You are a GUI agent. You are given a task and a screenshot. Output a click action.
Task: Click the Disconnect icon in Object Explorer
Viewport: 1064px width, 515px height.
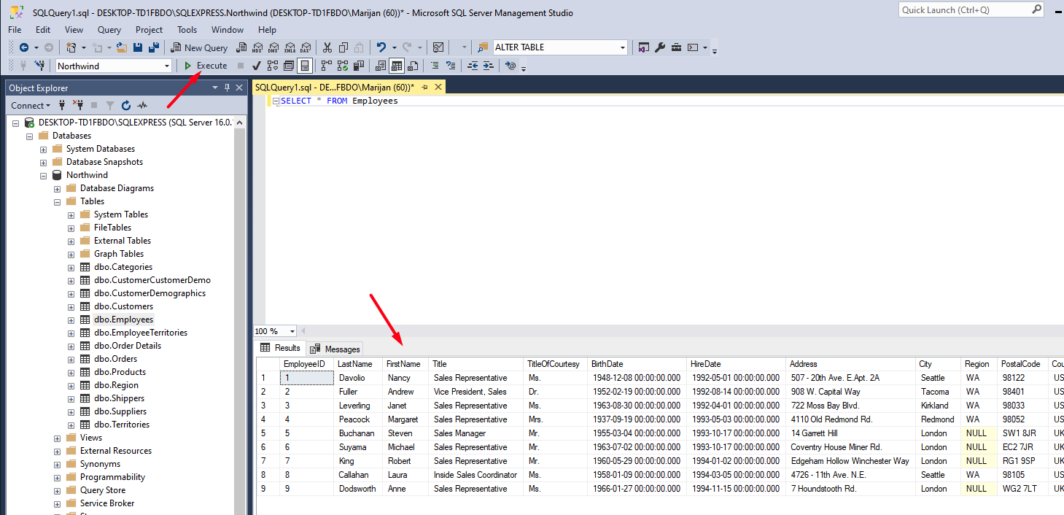click(78, 106)
